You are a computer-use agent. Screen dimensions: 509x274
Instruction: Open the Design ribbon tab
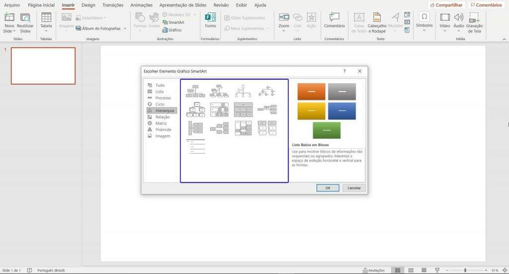(88, 5)
